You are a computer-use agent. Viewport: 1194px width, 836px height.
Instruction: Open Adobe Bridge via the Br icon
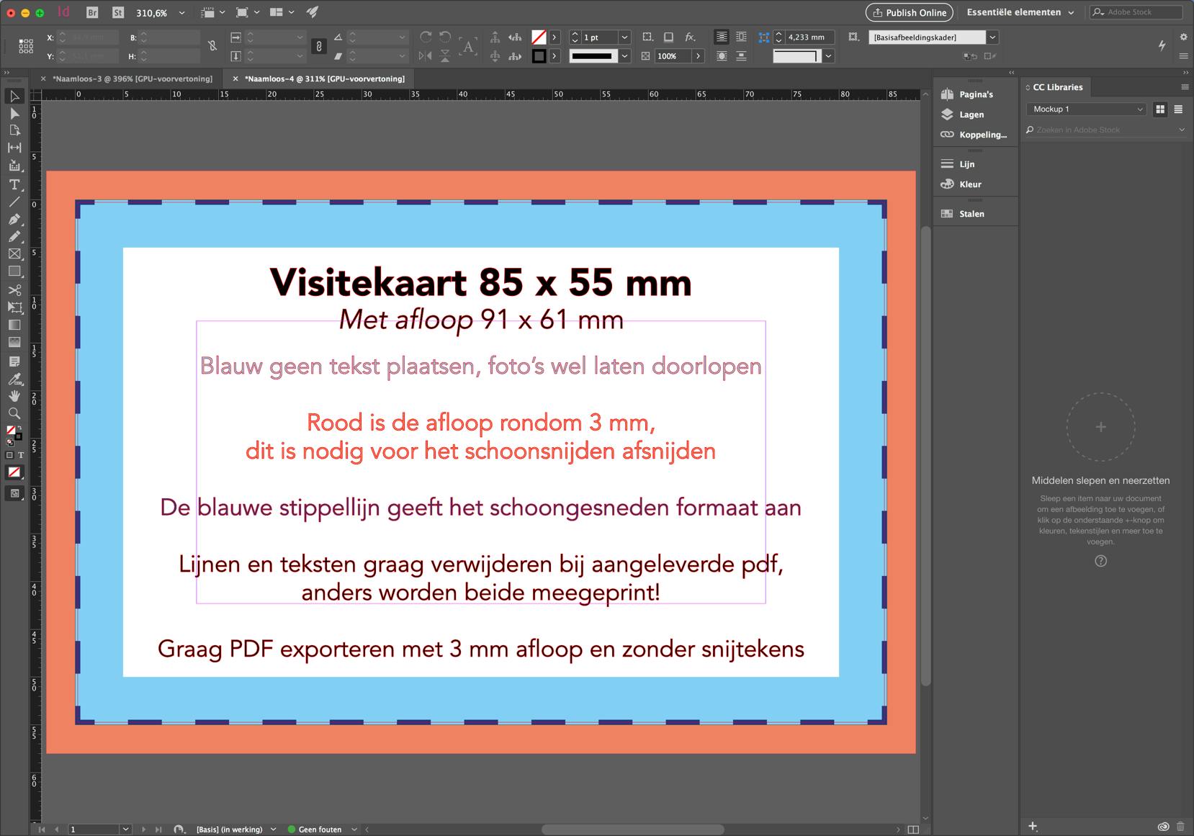92,12
